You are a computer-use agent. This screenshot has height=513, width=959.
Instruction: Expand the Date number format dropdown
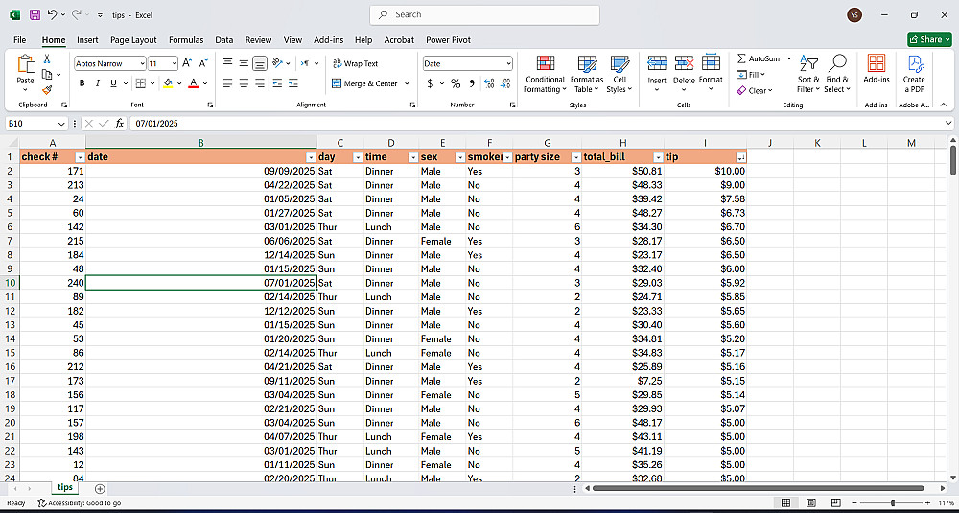coord(506,63)
